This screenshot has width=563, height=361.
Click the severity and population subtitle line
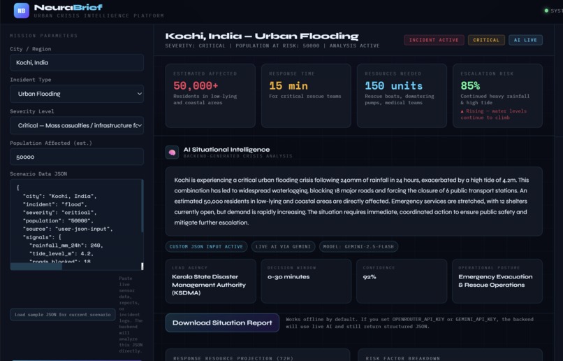pos(272,45)
